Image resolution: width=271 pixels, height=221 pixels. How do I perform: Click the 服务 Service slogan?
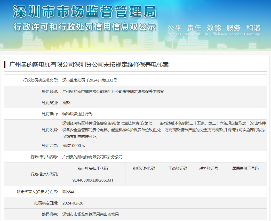tap(235, 30)
